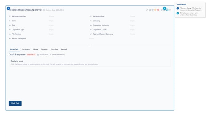Viewport: 207px width, 116px height.
Task: Click the empty Record Description value
Action: point(92,38)
